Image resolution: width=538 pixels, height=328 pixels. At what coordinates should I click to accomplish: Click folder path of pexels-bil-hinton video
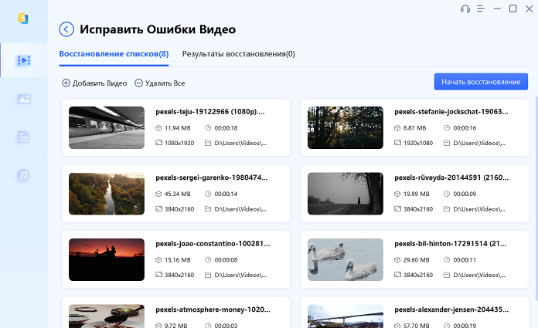coord(479,275)
